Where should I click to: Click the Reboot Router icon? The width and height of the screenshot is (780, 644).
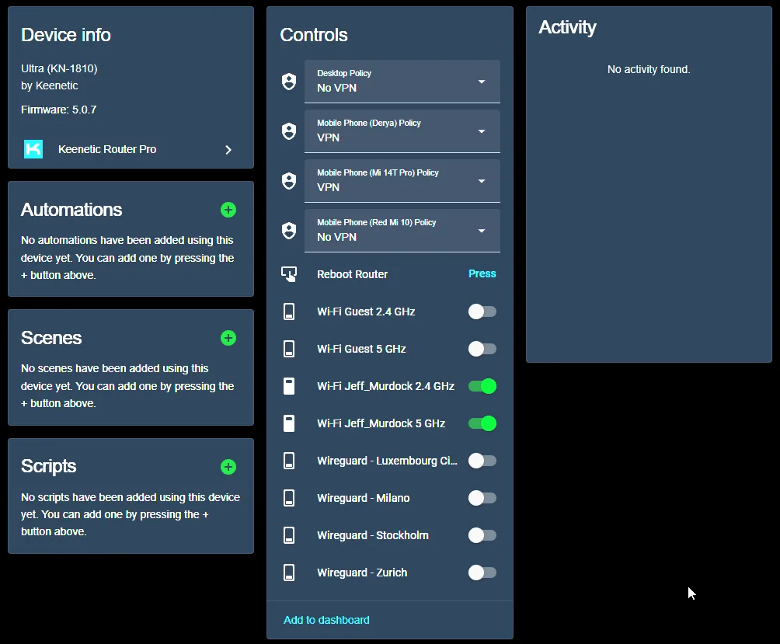pos(289,274)
